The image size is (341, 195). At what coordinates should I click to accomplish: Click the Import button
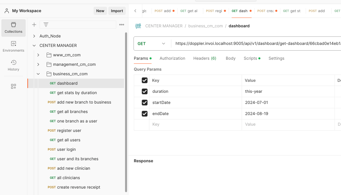point(117,10)
